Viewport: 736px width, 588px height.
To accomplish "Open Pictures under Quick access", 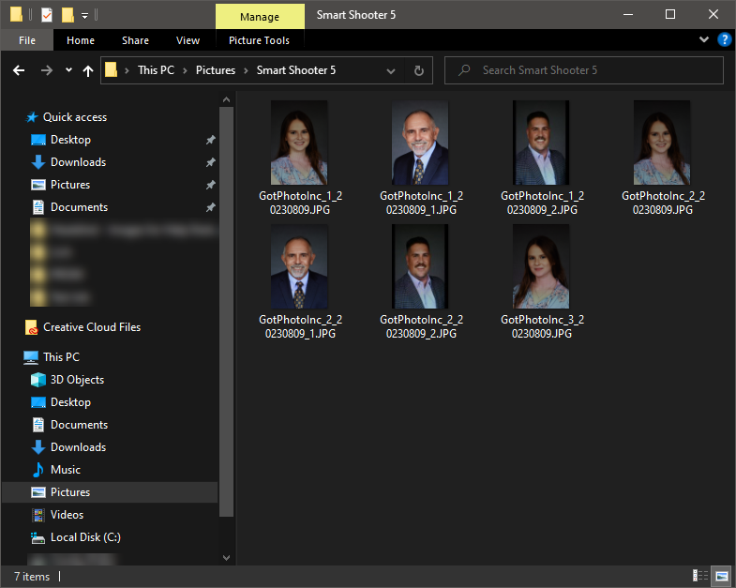I will (70, 185).
